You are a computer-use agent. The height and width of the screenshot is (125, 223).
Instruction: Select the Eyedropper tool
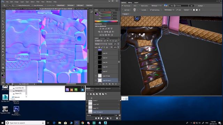click(3, 28)
